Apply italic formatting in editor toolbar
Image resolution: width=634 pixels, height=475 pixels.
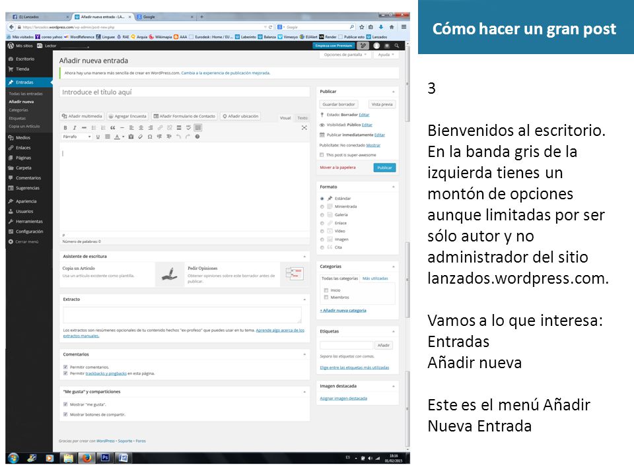(75, 127)
